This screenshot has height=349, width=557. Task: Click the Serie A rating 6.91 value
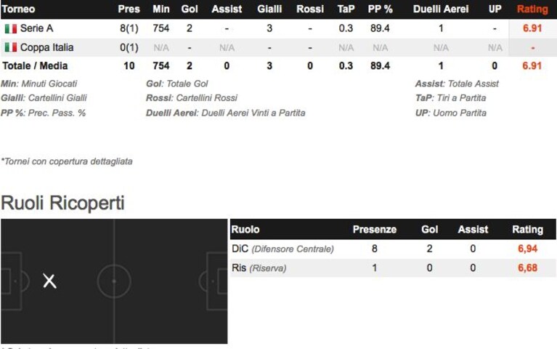click(x=532, y=28)
